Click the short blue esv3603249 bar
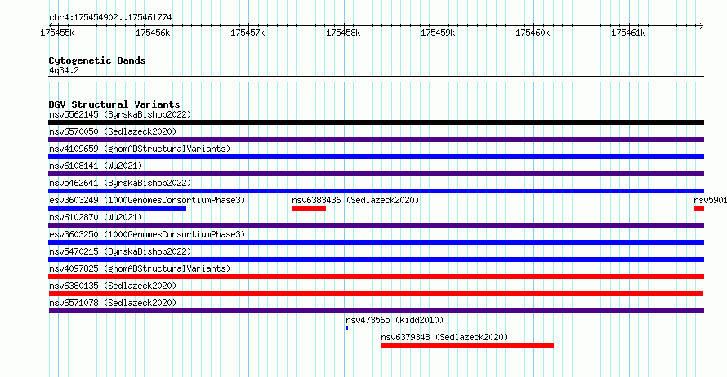Screen dimensions: 727x377 [118, 208]
